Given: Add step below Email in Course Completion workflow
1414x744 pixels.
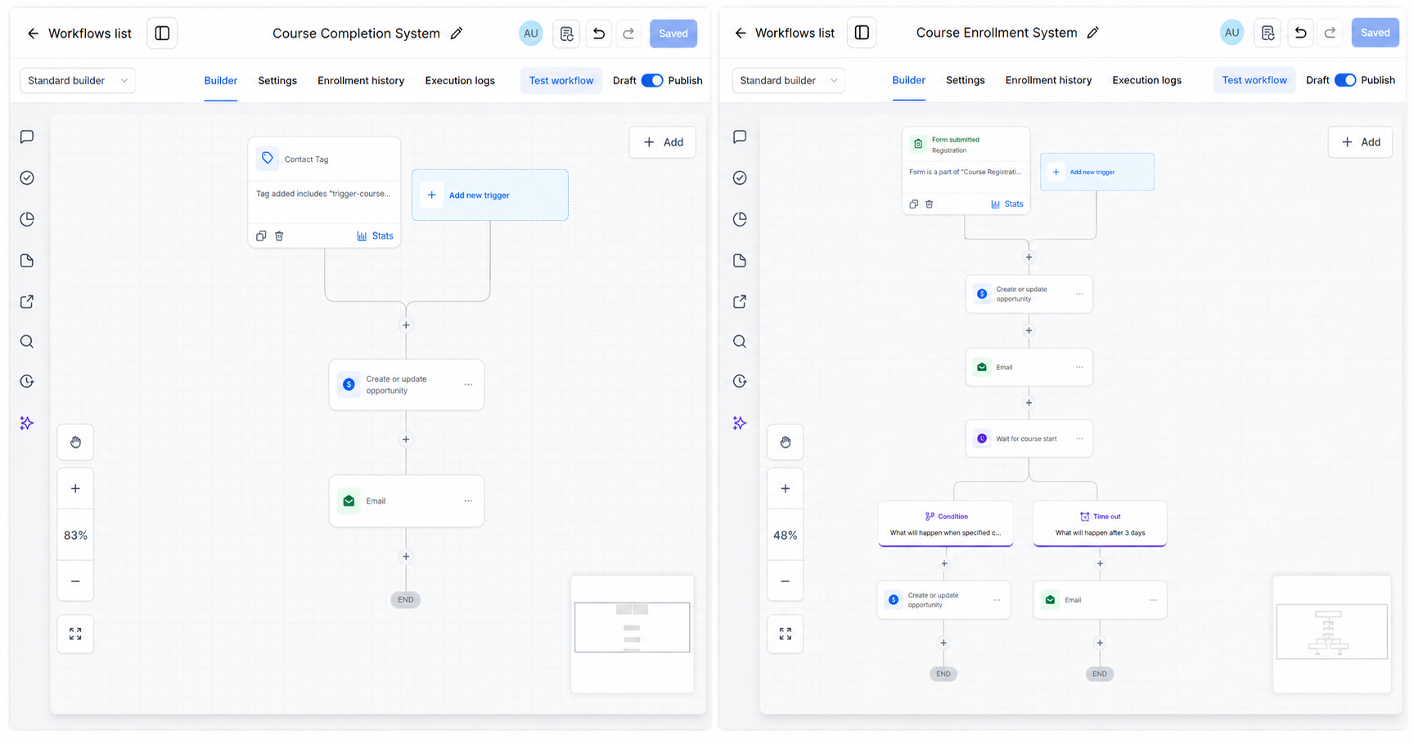Looking at the screenshot, I should point(406,557).
